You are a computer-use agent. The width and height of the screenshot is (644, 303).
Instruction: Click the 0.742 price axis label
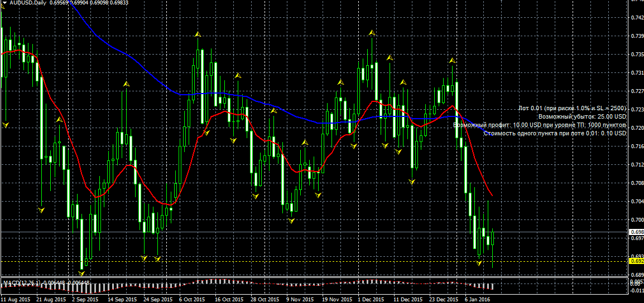[x=637, y=18]
